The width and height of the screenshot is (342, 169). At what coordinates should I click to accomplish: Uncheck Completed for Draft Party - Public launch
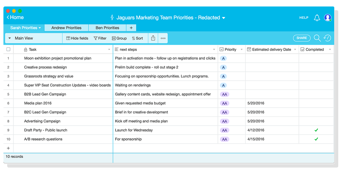[316, 130]
